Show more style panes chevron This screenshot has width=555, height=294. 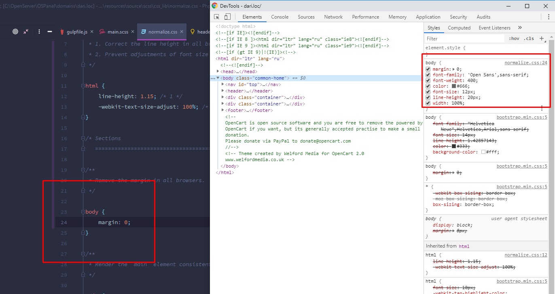(x=520, y=28)
